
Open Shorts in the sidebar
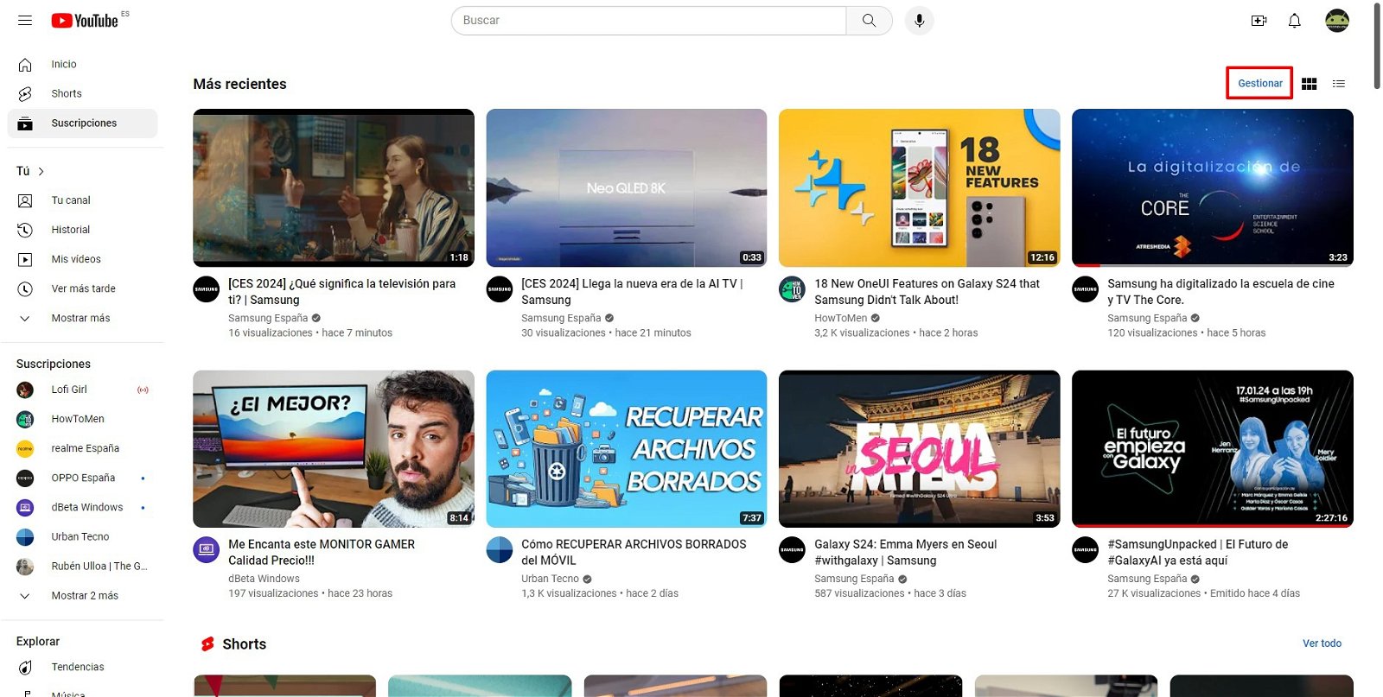click(82, 93)
